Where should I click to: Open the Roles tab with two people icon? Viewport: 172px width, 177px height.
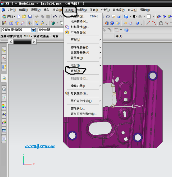[4, 122]
